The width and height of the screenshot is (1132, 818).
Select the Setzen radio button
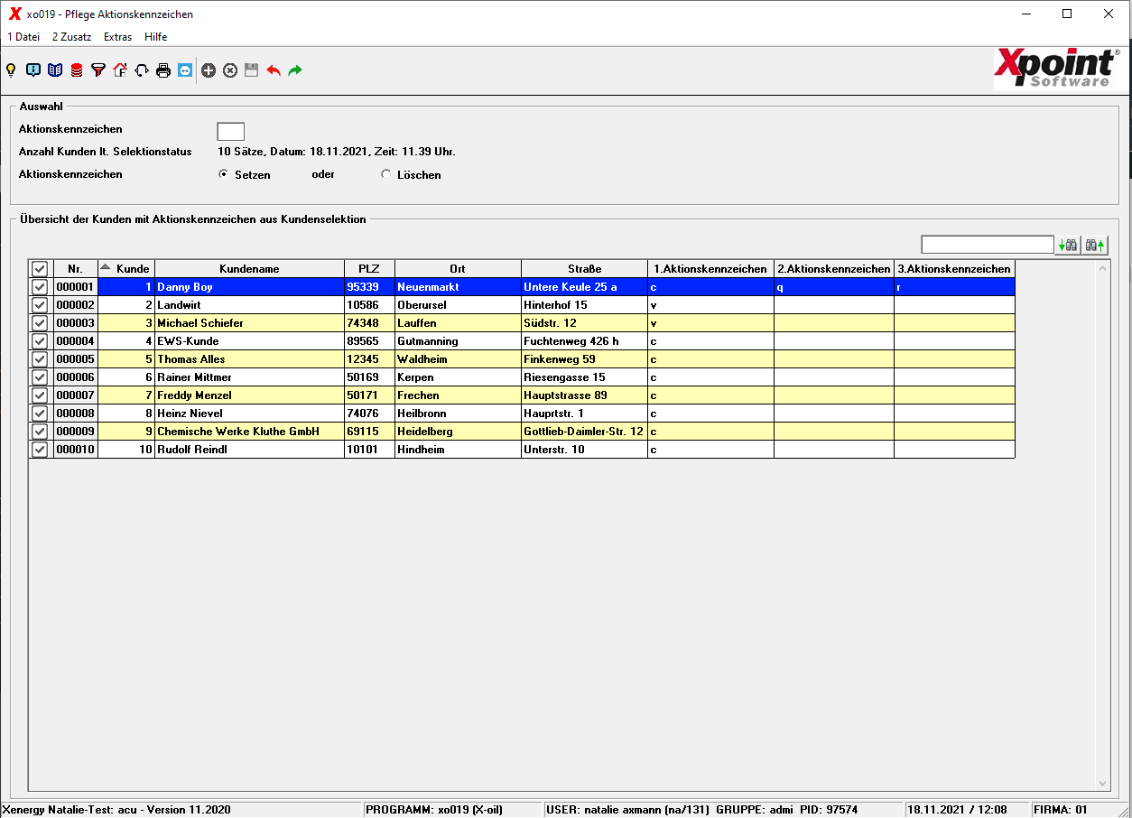223,174
